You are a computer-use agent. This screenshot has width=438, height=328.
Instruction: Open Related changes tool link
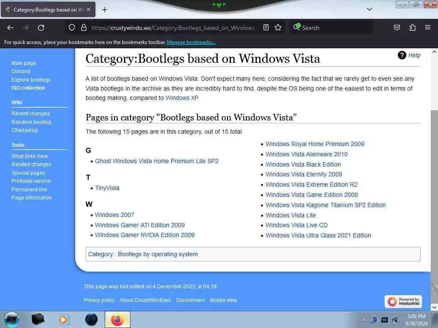[31, 164]
